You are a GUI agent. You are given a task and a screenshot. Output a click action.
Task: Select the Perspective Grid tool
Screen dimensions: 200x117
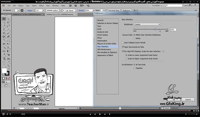coord(8,47)
